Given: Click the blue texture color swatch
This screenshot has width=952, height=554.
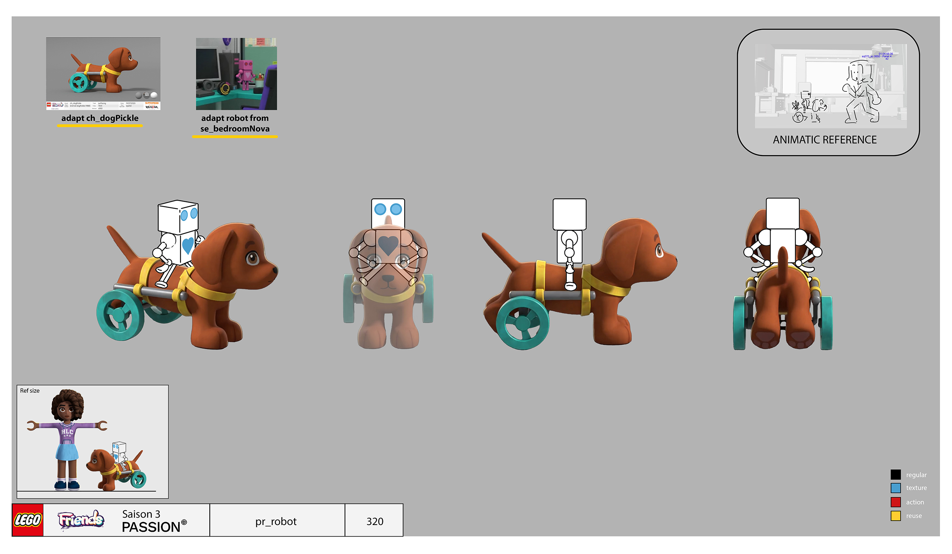Looking at the screenshot, I should (895, 487).
